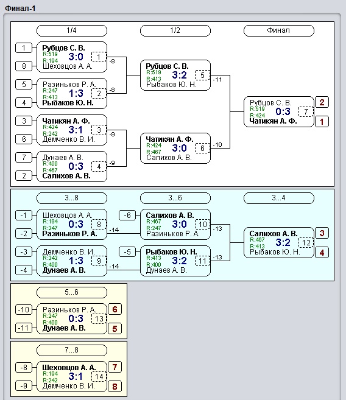Viewport: 346px width, 400px height.
Task: Select match number 10 dashed box
Action: tap(202, 225)
